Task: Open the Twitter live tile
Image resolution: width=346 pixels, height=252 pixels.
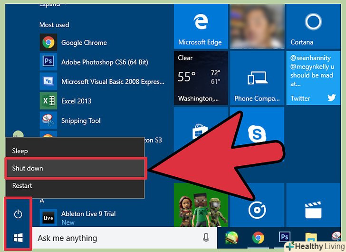Action: [313, 78]
